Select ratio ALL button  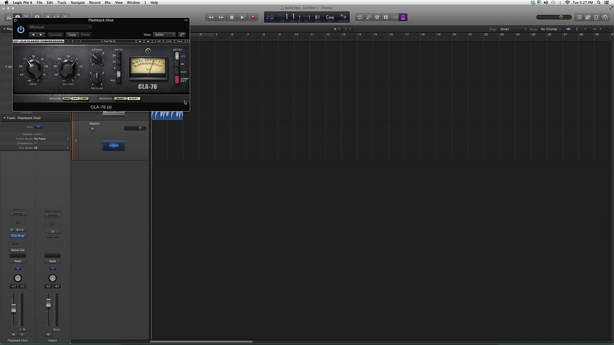(118, 80)
